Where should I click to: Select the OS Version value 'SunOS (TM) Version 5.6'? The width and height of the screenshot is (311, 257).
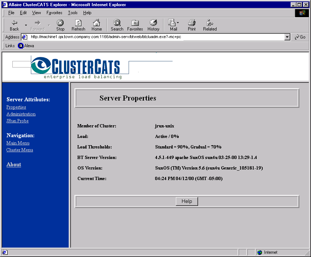180,168
